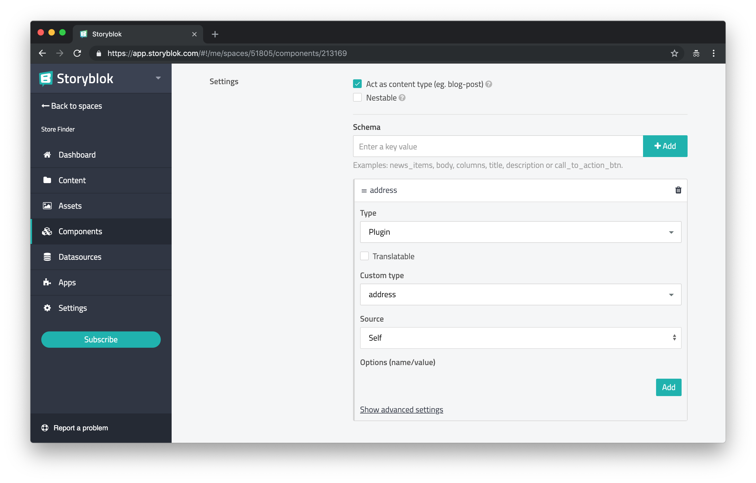The image size is (756, 483).
Task: Toggle the Translatable checkbox for address
Action: click(364, 256)
